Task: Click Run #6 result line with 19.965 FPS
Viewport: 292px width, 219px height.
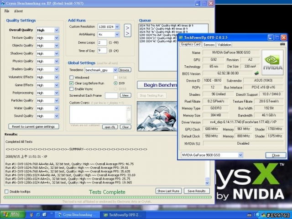Action: coord(68,182)
